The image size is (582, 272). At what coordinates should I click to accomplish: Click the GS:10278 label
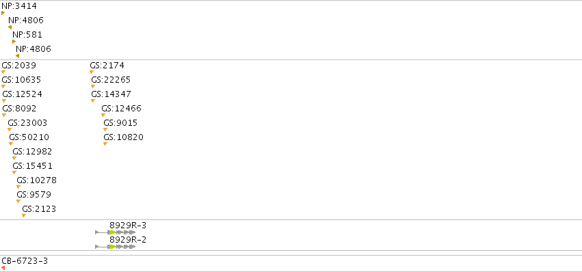(x=37, y=180)
